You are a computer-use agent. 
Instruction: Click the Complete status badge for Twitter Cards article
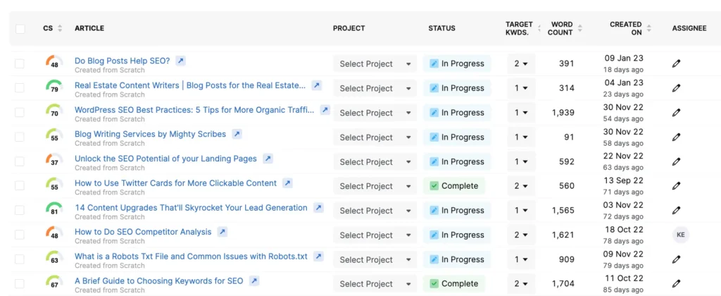[x=454, y=186]
